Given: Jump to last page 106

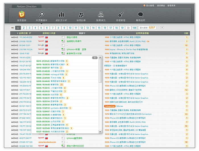Looking at the screenshot, I should 134,28.
